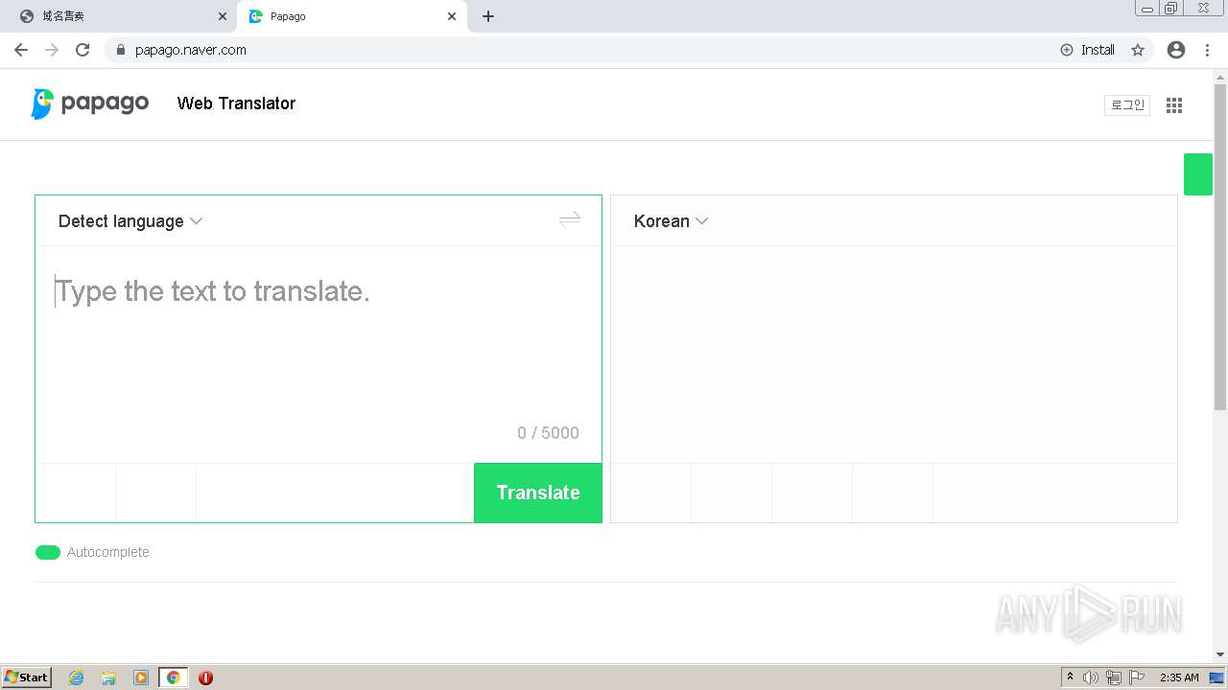
Task: Expand Detect language source dropdown
Action: coord(130,221)
